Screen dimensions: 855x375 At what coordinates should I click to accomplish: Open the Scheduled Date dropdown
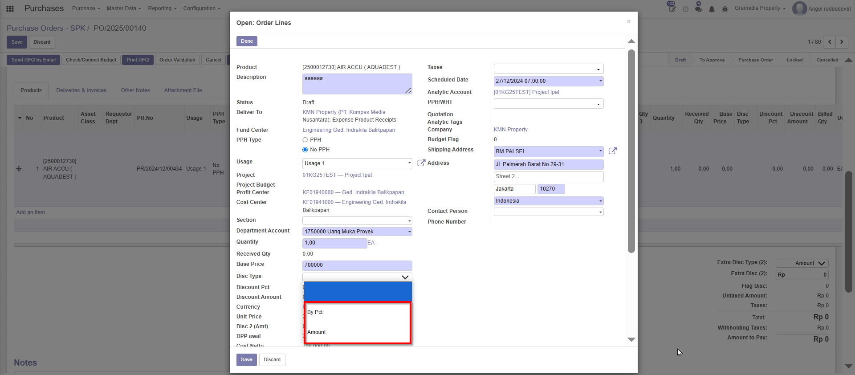[x=549, y=81]
